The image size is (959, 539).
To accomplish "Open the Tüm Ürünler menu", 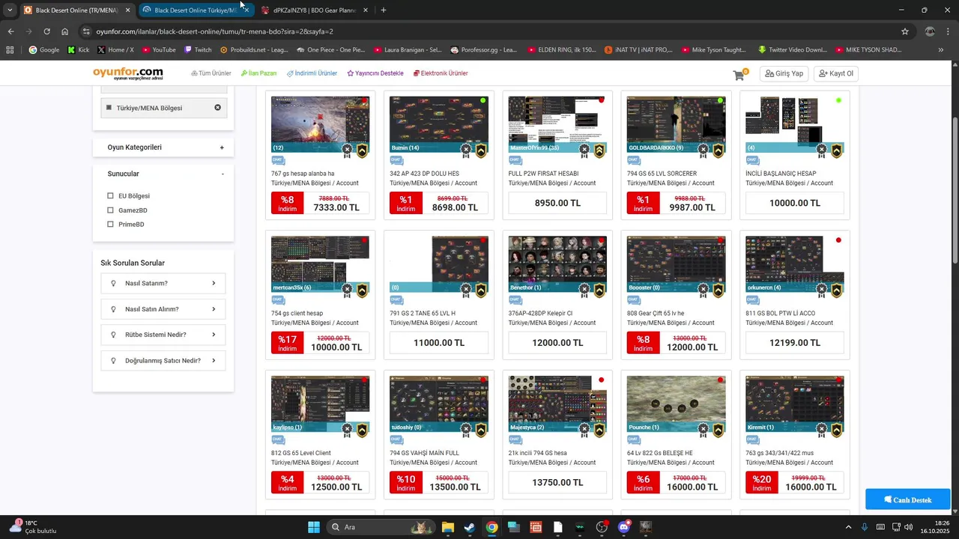I will (x=211, y=73).
